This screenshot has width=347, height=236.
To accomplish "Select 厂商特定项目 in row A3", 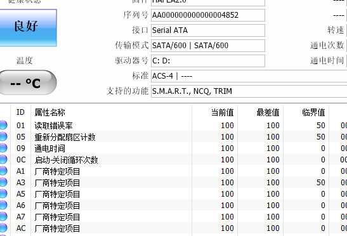I will coord(57,183).
